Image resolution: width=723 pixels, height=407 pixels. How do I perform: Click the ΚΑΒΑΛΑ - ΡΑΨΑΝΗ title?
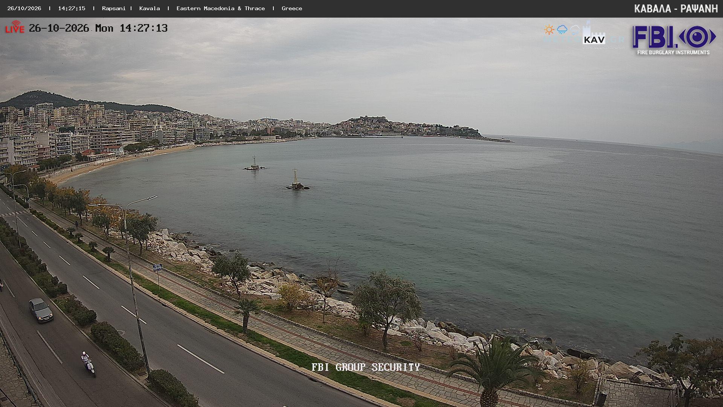676,9
